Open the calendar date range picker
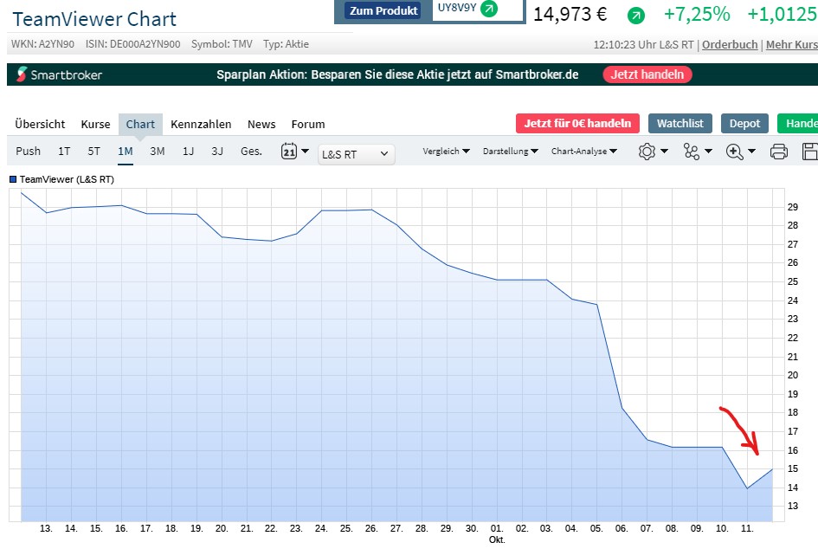818x549 pixels. (x=289, y=152)
